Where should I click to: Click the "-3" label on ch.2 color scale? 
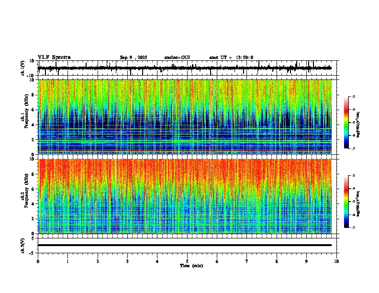click(353, 176)
